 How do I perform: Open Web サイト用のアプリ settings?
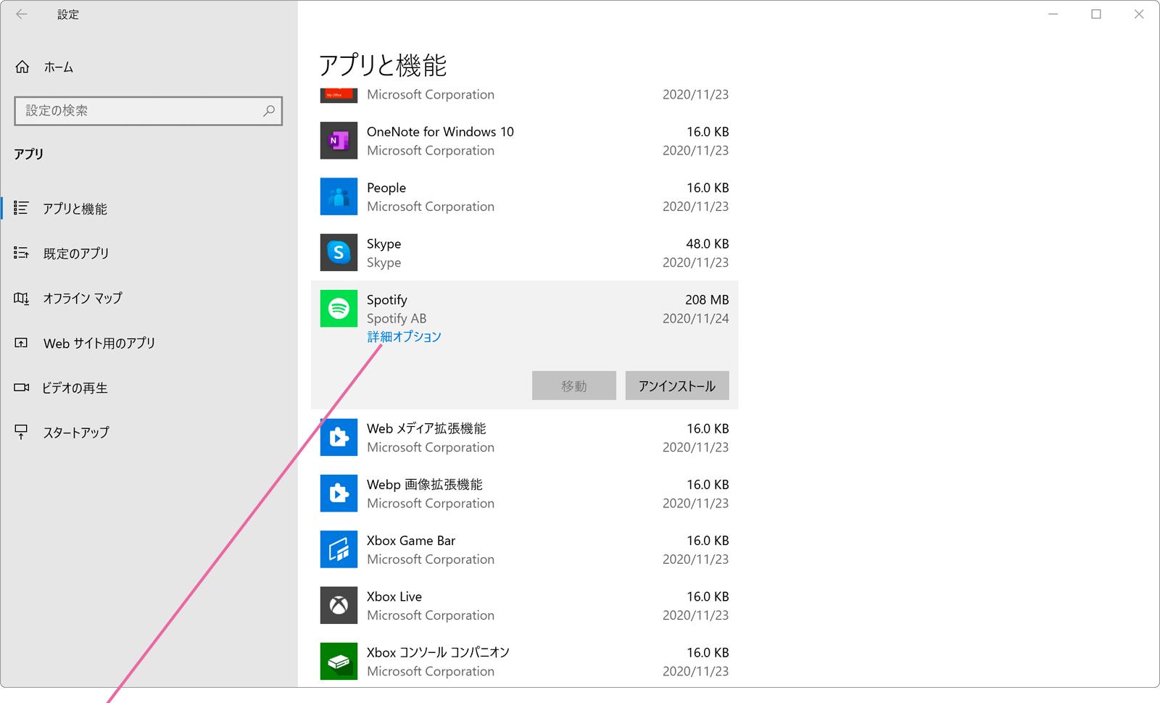(99, 343)
